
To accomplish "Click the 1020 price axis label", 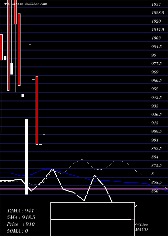I will [156, 21].
